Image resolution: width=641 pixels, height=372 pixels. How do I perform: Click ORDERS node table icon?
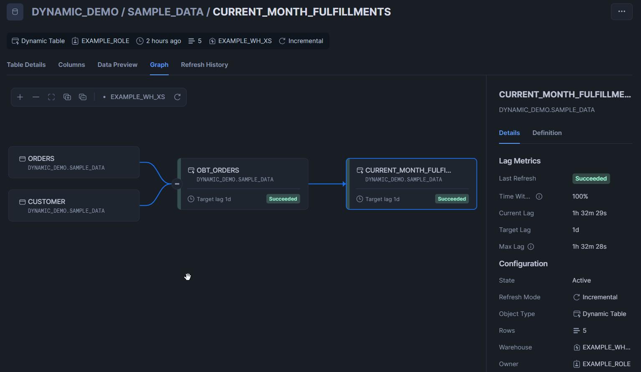point(23,159)
